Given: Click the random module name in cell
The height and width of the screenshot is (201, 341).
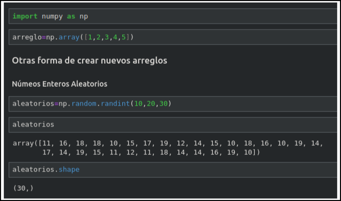Looking at the screenshot, I should tap(84, 103).
